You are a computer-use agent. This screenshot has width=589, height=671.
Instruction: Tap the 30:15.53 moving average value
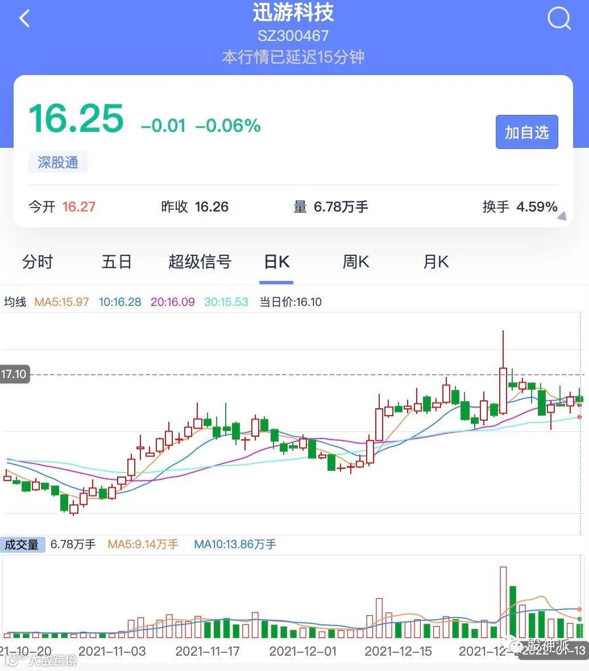click(x=226, y=302)
